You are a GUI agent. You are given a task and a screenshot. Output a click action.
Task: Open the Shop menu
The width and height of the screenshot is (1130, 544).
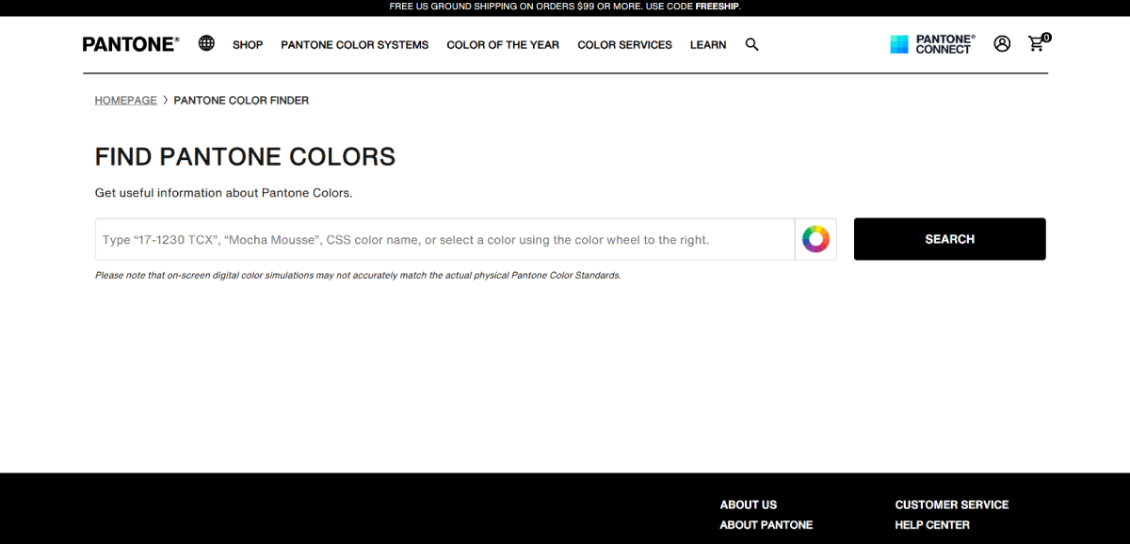pos(248,44)
